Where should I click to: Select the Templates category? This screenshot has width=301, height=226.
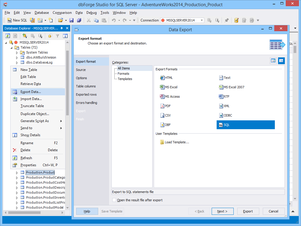pos(125,79)
